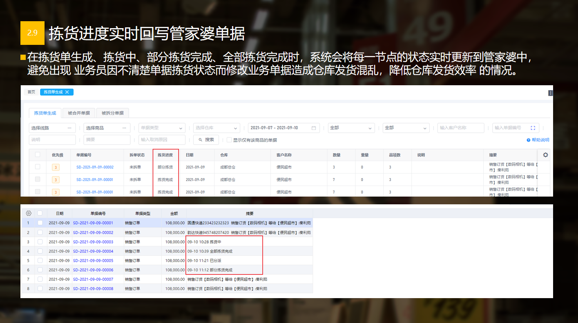The image size is (578, 323).
Task: Open the column settings gear icon
Action: (x=545, y=155)
